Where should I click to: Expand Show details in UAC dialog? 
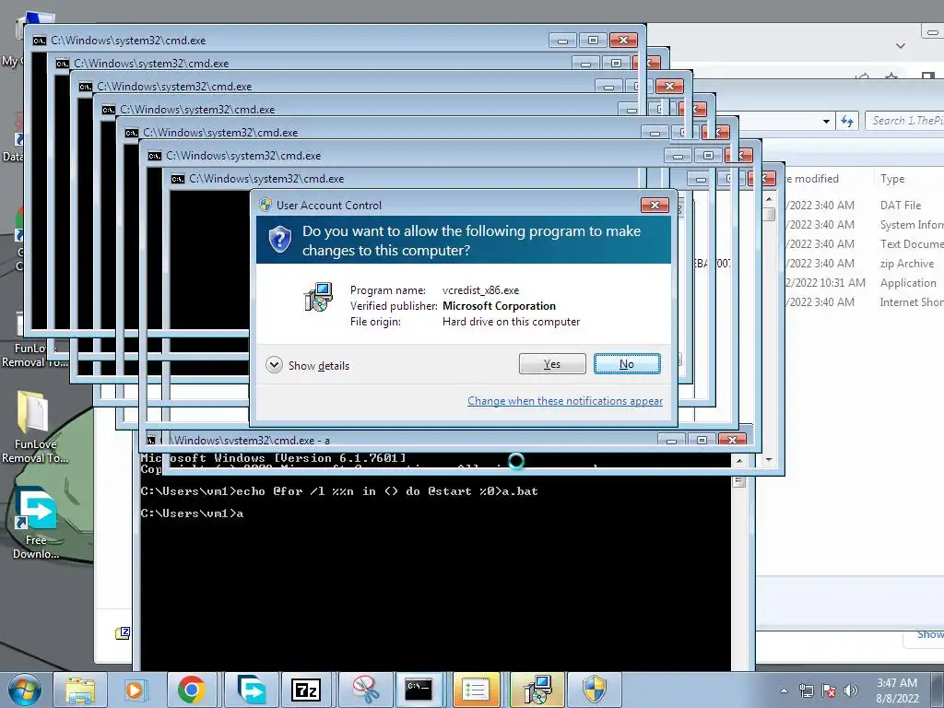[x=308, y=365]
